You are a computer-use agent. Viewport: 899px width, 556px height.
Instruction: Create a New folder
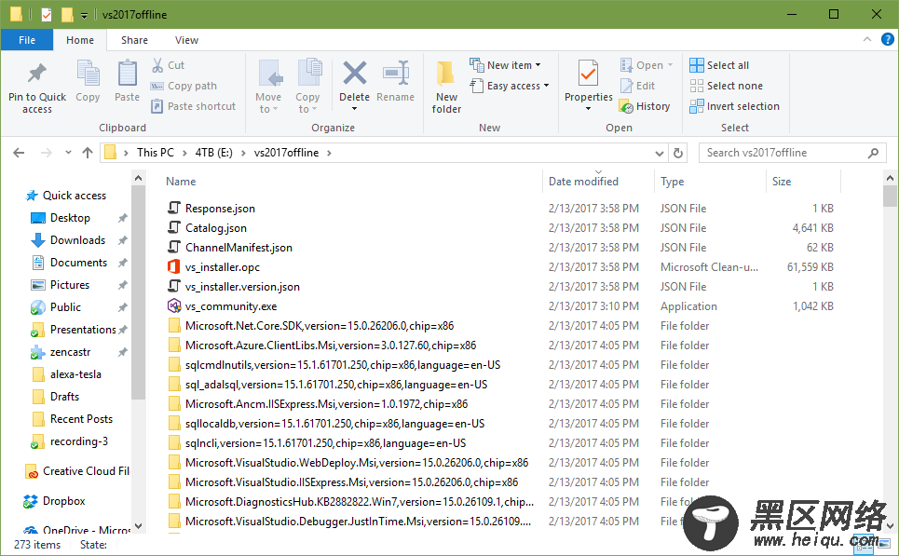pos(446,88)
